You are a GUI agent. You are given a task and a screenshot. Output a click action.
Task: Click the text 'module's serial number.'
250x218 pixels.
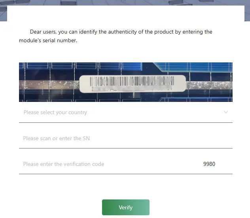pos(48,40)
